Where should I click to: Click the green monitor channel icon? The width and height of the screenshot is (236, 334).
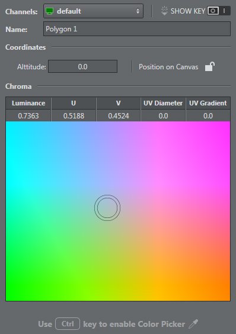tap(49, 11)
